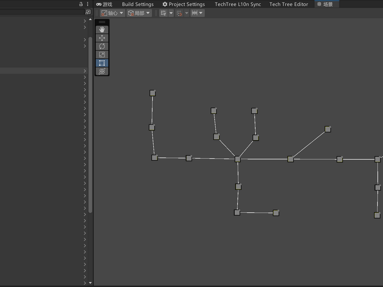Toggle the grid visibility button

coord(163,13)
